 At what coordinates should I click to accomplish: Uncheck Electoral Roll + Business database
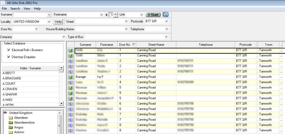[x=9, y=50]
